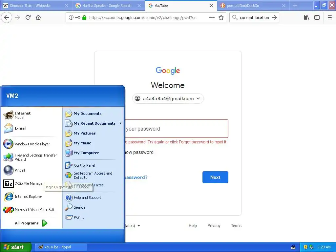Click the browser forward arrow
336x252 pixels.
tap(17, 17)
